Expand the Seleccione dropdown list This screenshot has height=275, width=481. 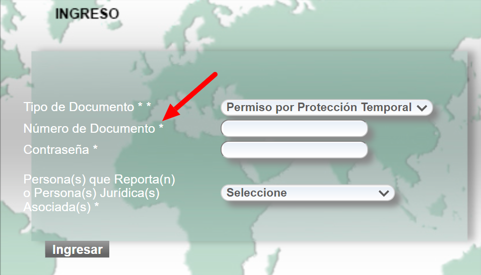pos(307,193)
